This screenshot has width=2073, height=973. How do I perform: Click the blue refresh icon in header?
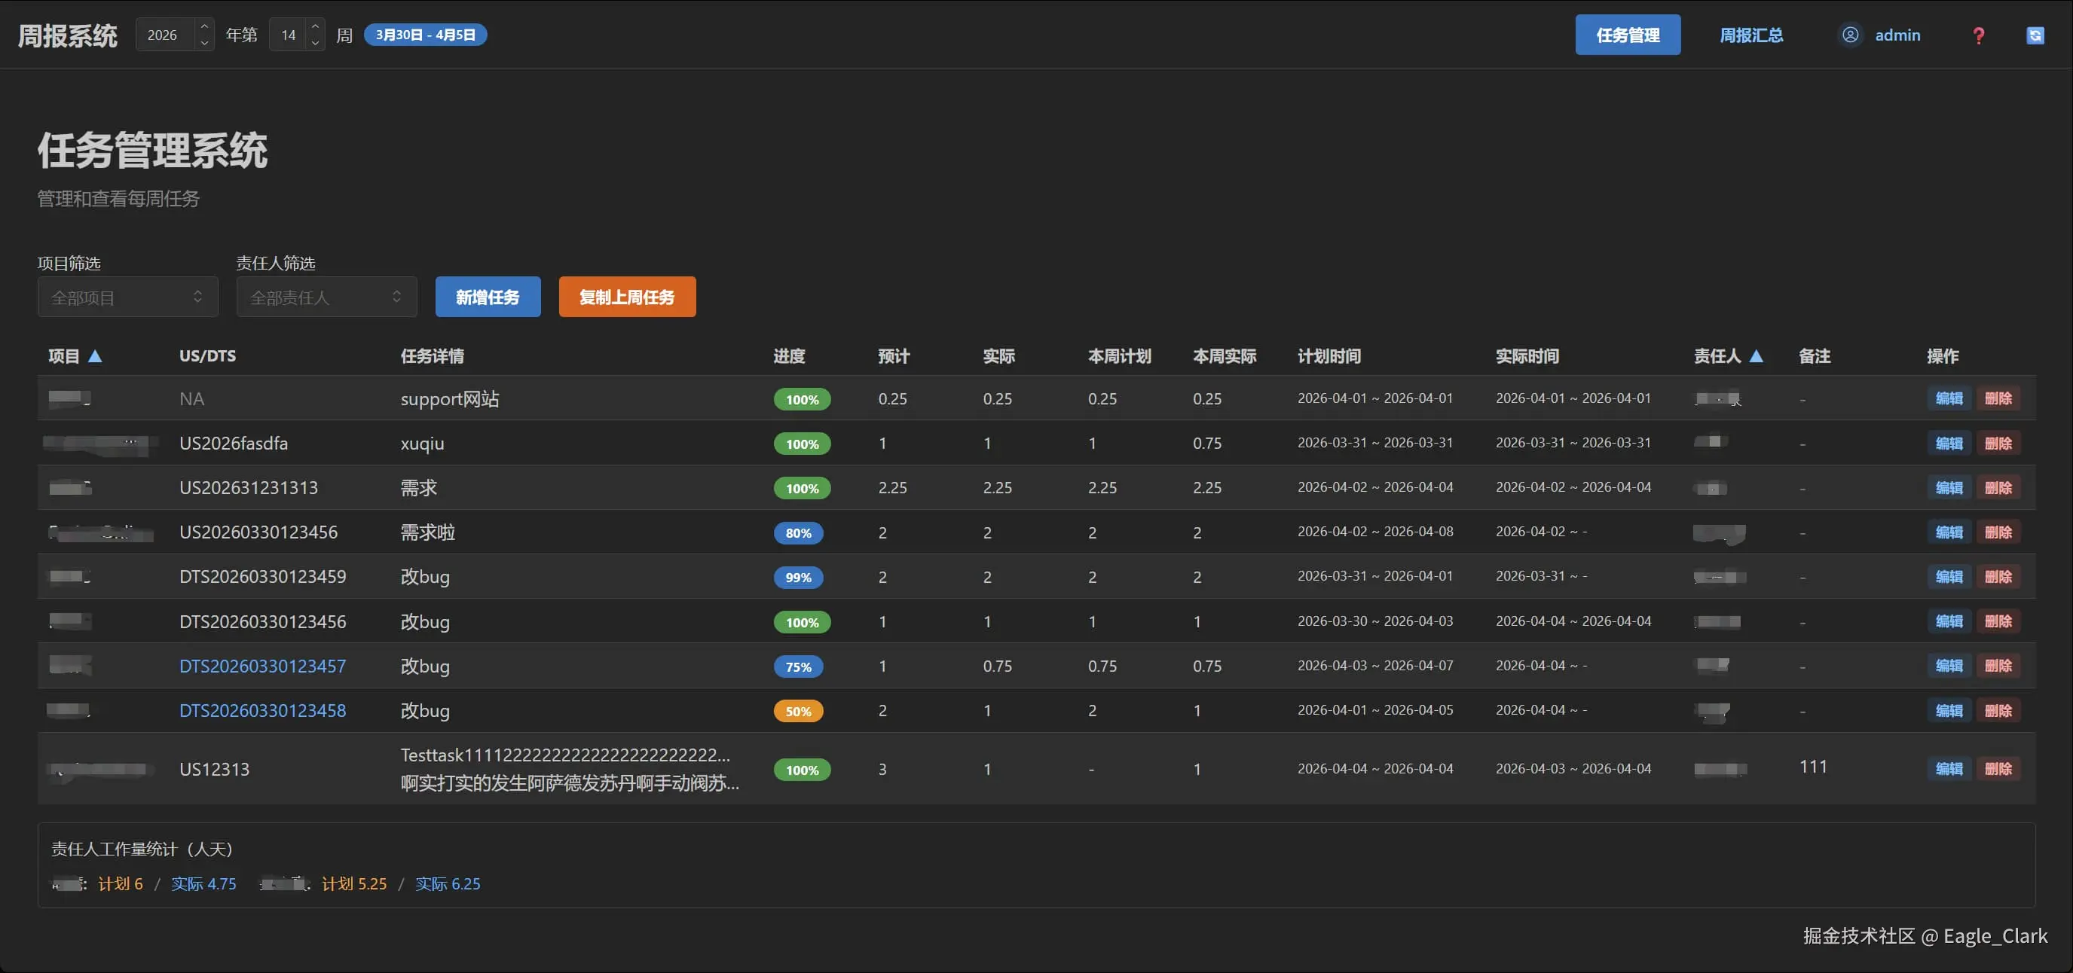(2035, 35)
